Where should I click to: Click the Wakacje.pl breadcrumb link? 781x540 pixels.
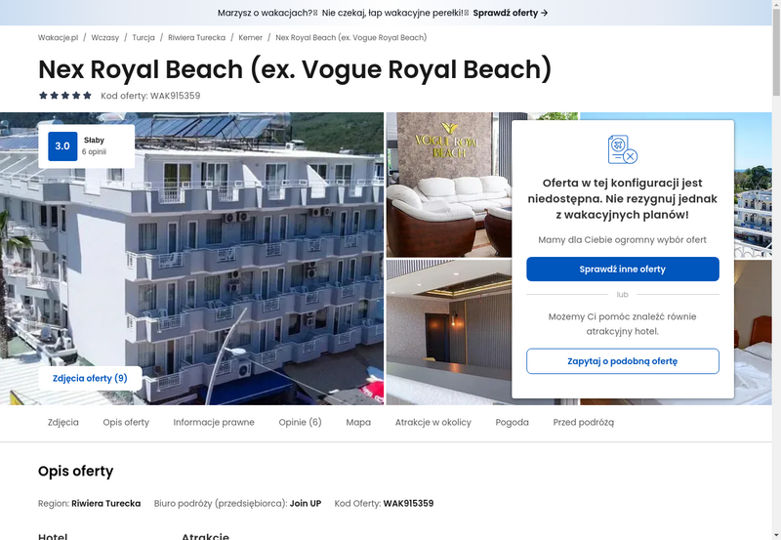click(59, 37)
